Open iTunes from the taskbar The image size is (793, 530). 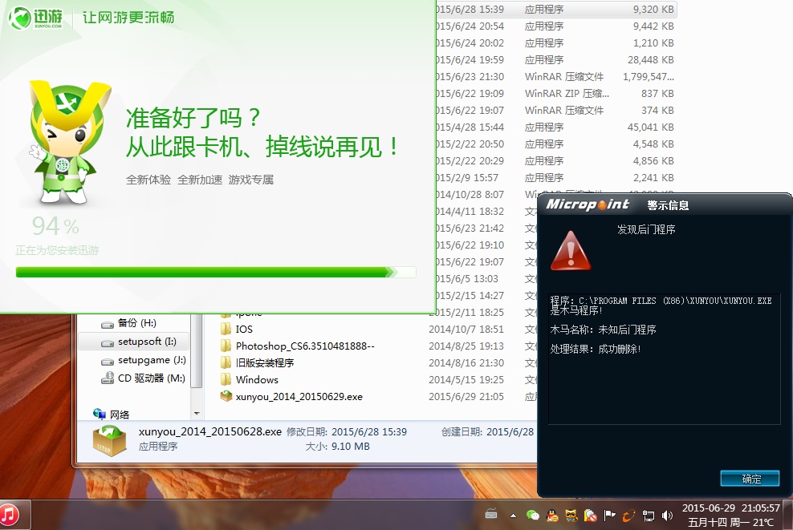[9, 515]
